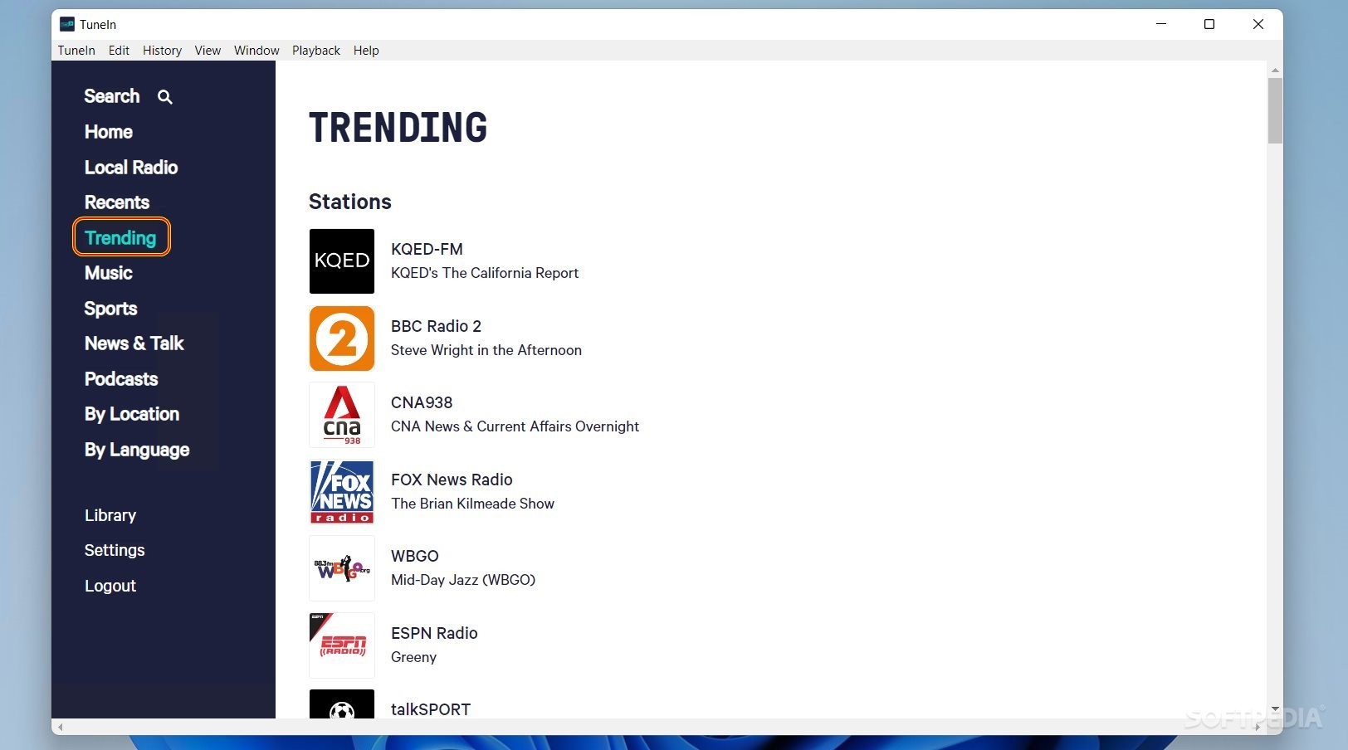The image size is (1348, 750).
Task: Open the View menu
Action: coord(208,51)
